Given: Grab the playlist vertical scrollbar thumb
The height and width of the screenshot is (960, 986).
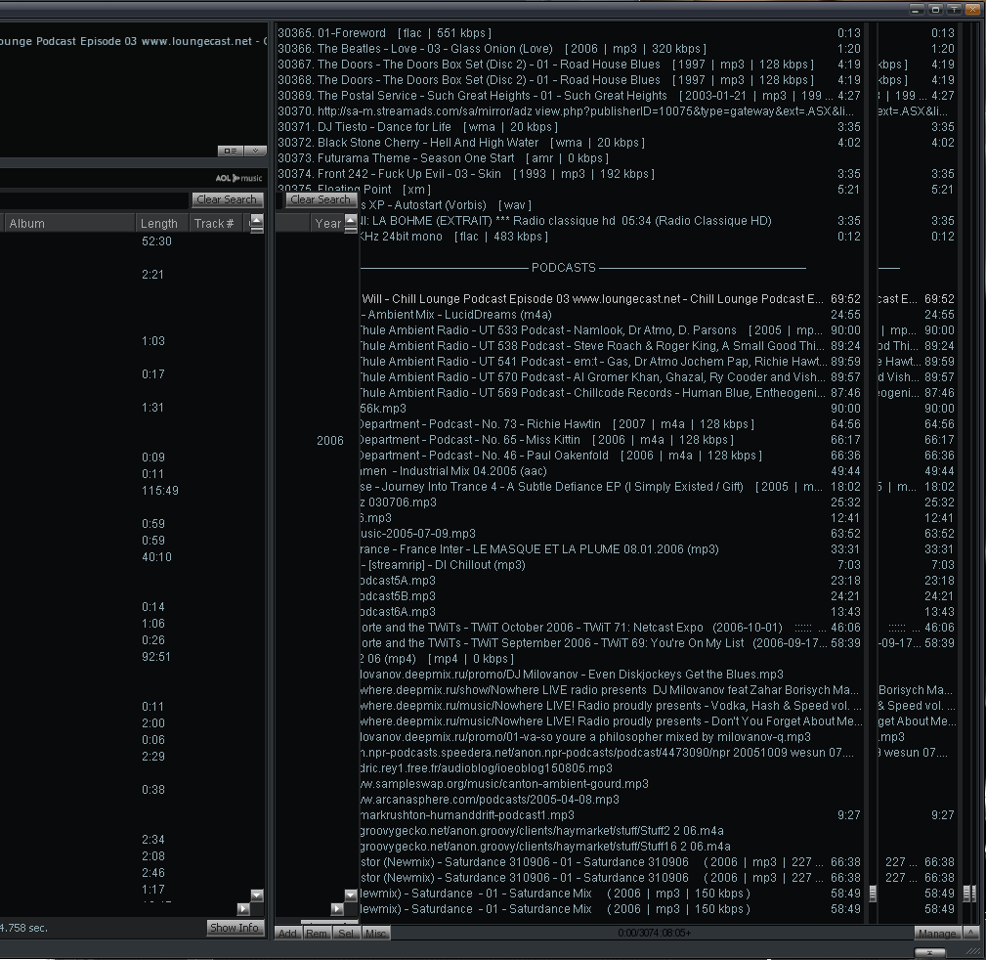Looking at the screenshot, I should pos(873,893).
